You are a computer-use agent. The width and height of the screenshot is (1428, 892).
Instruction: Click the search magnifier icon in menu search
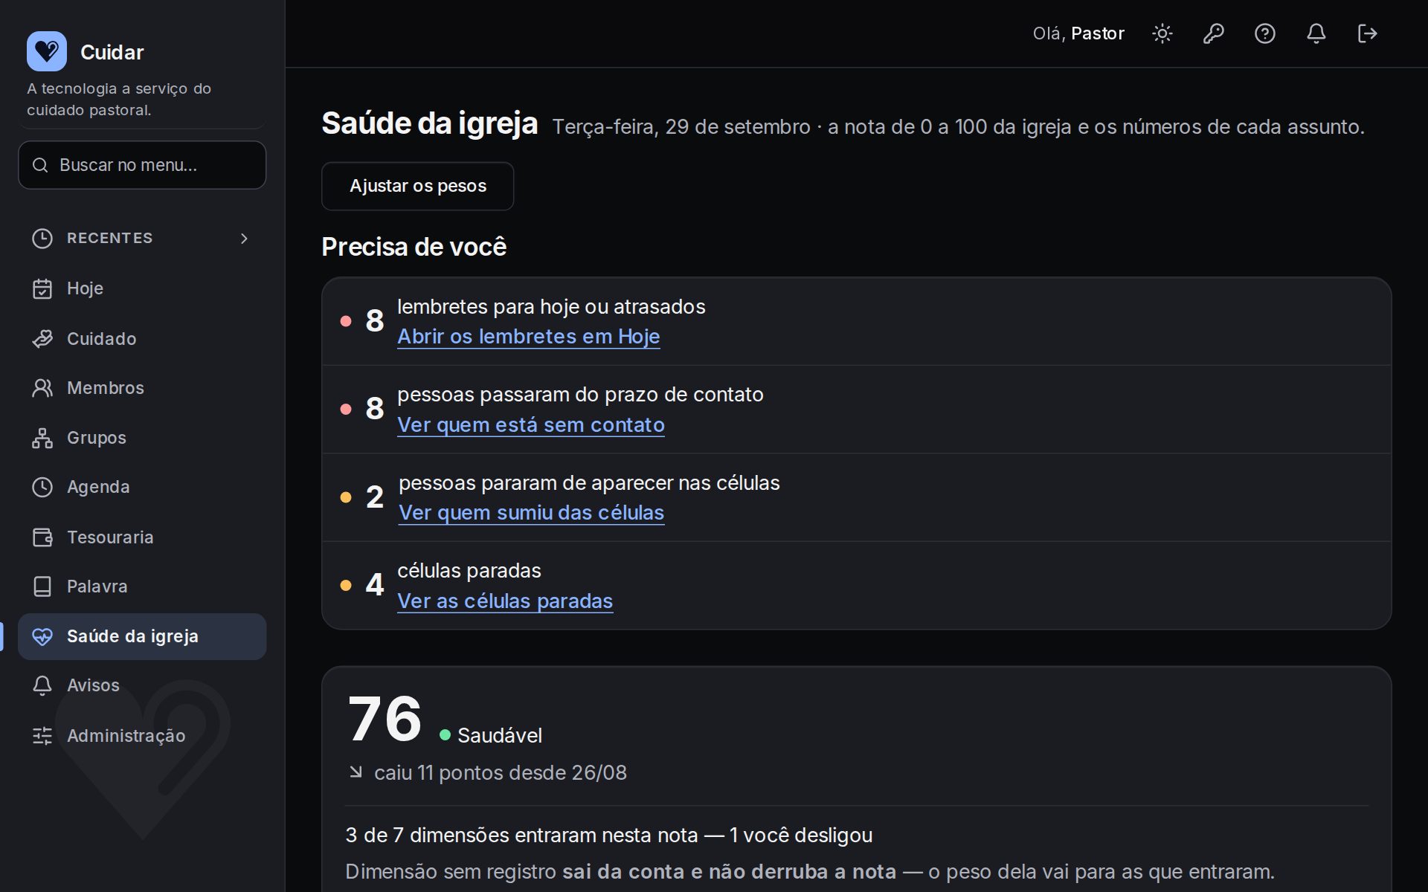click(40, 165)
